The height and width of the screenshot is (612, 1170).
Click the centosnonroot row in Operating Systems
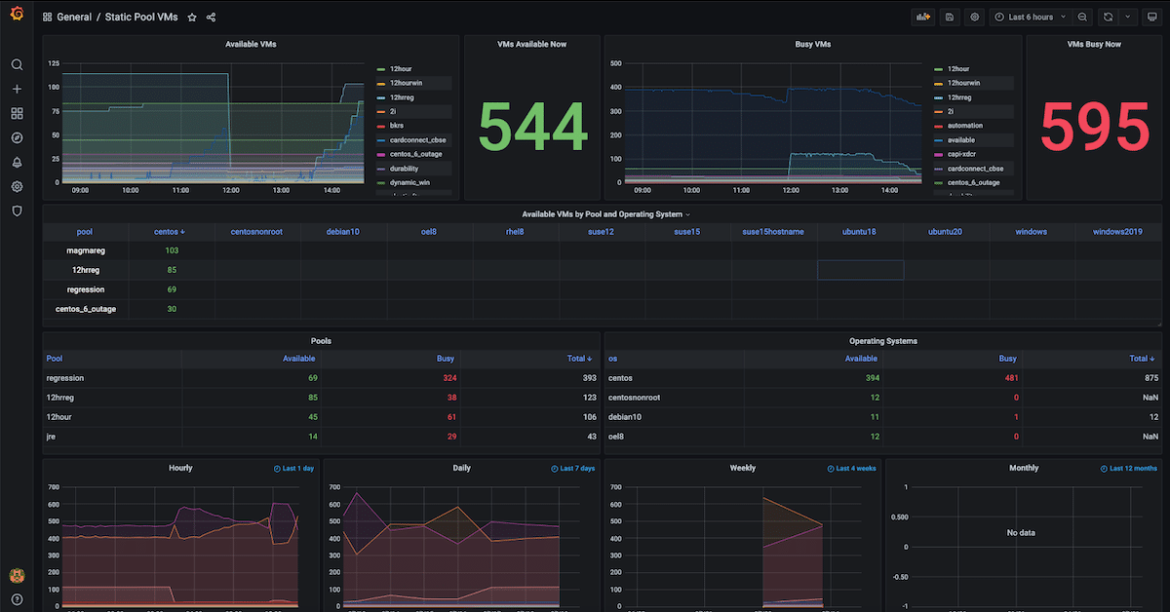coord(882,397)
